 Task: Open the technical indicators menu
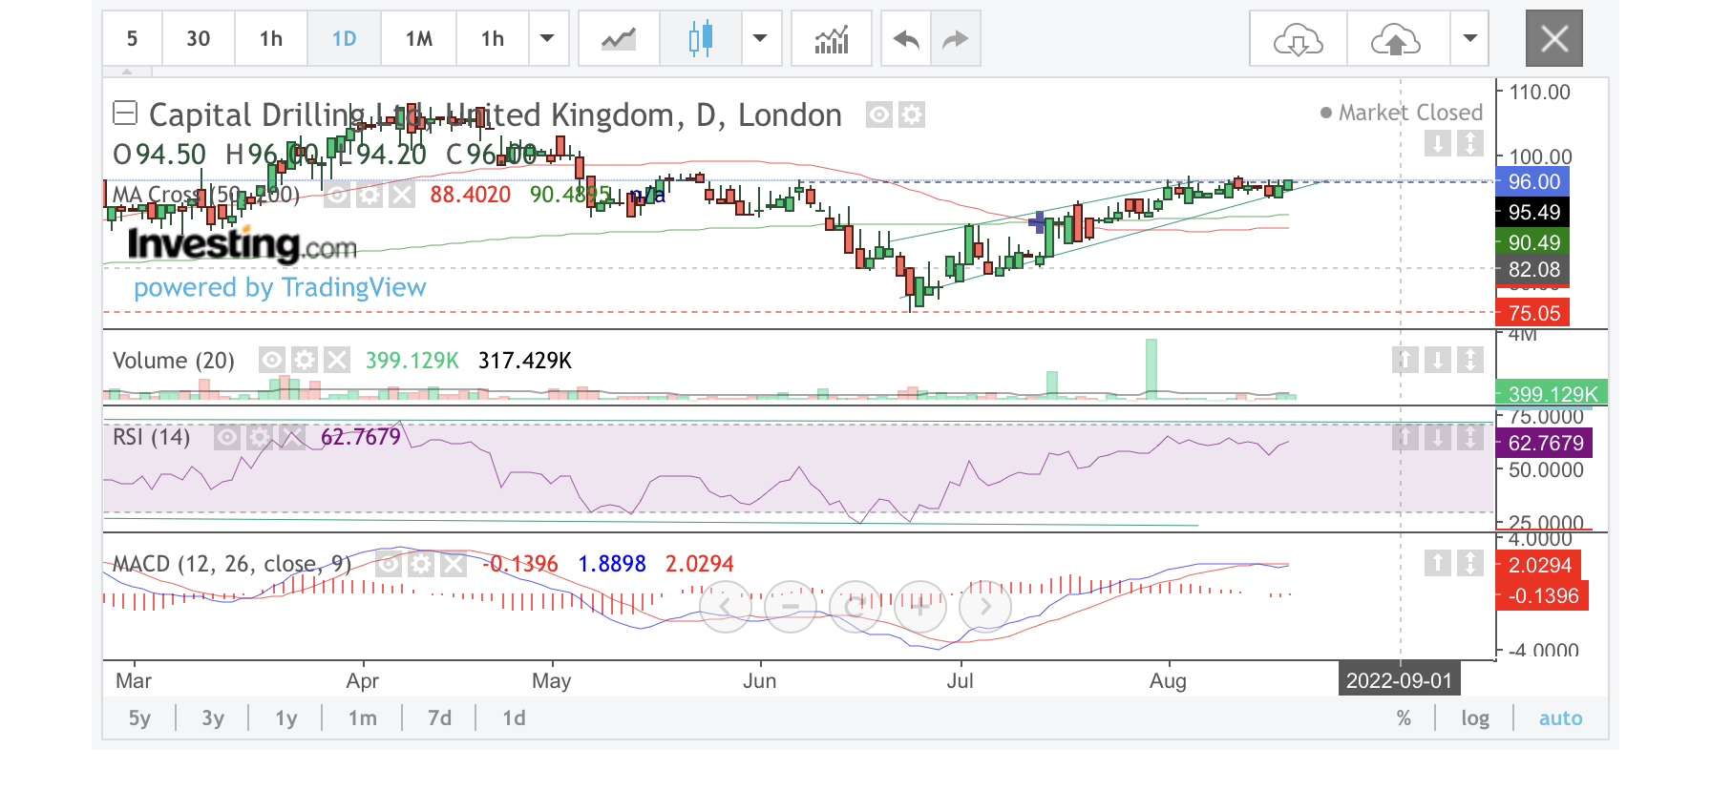[832, 39]
